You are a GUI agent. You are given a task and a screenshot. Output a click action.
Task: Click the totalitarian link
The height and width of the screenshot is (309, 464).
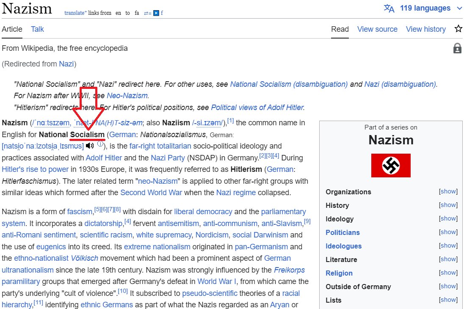click(x=174, y=146)
